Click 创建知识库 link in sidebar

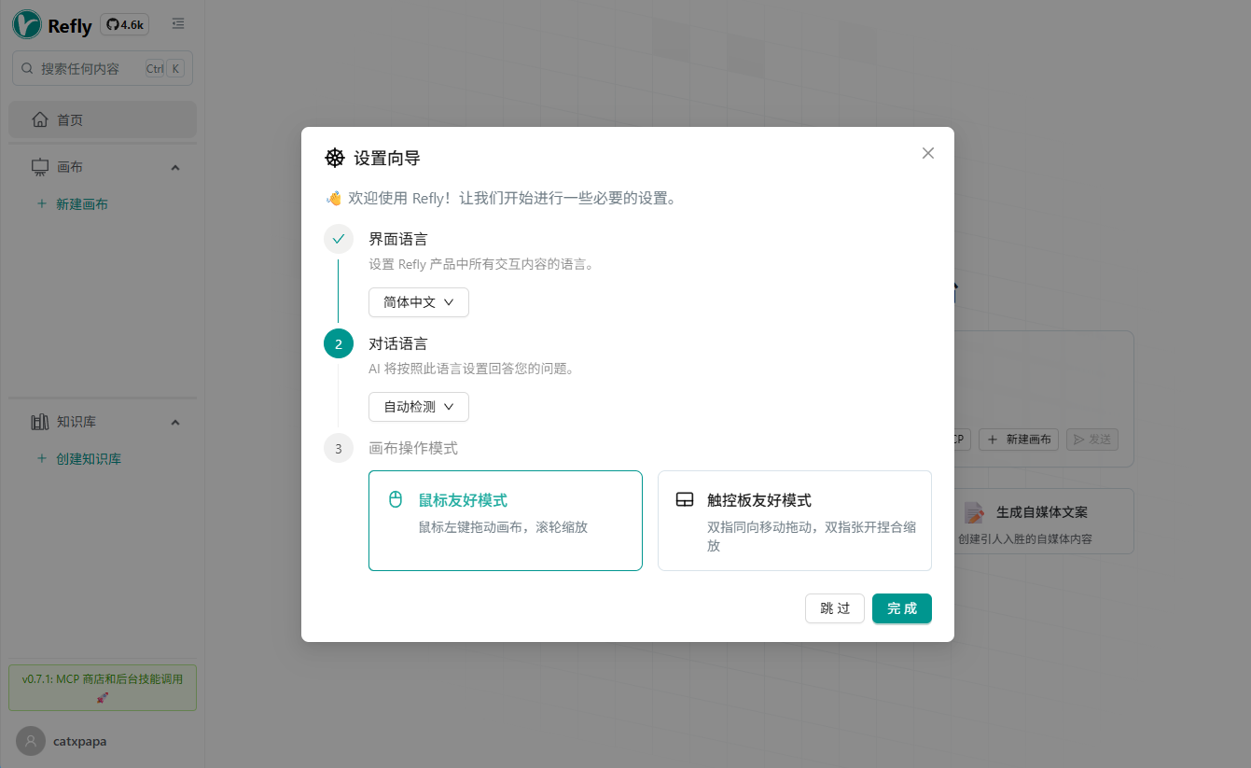pos(89,459)
